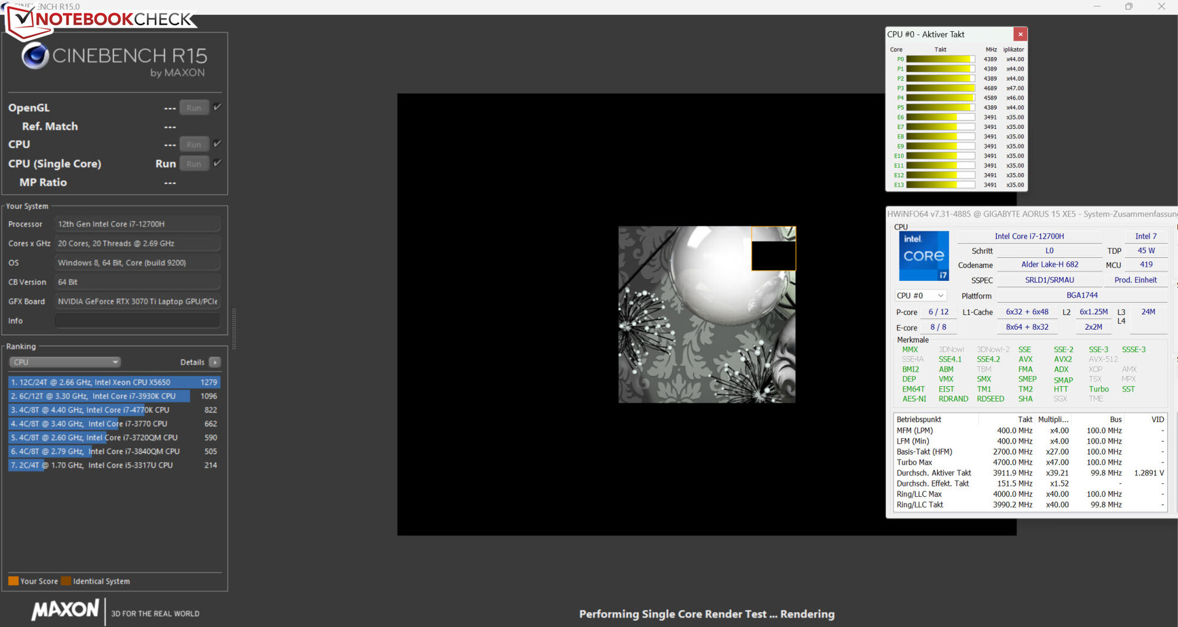Click the SRLD1/SRMAU SSPEC value
Viewport: 1178px width, 627px height.
[x=1050, y=280]
